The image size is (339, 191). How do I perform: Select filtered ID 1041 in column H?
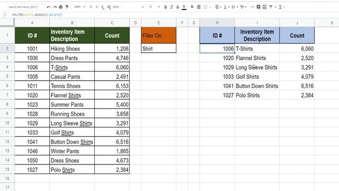pos(217,86)
